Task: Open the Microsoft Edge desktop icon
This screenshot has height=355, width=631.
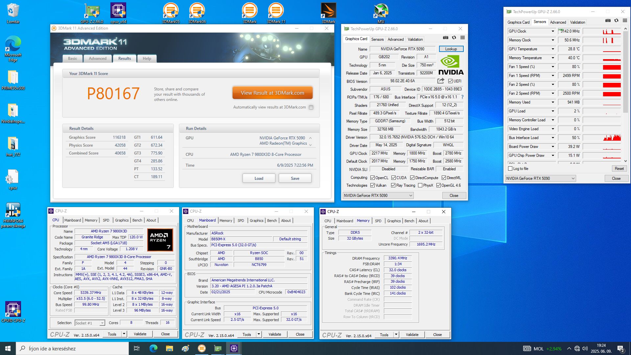Action: (13, 49)
